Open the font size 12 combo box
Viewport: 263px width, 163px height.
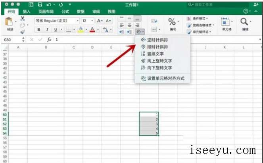88,21
